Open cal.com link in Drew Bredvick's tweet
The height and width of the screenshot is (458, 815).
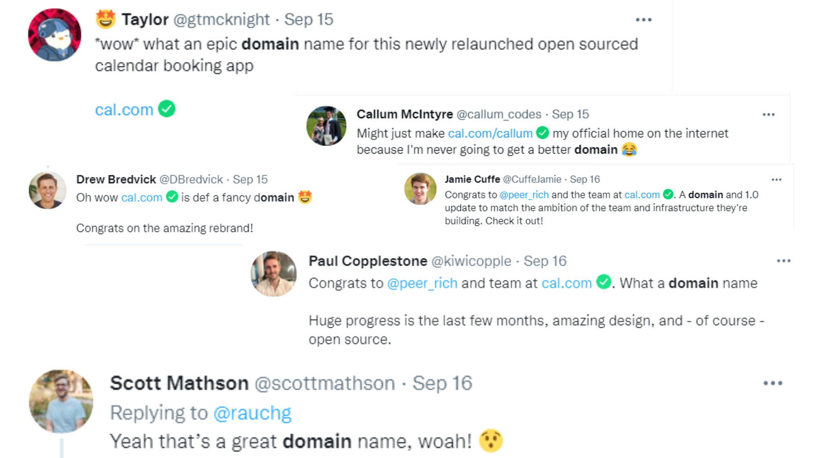click(x=142, y=197)
